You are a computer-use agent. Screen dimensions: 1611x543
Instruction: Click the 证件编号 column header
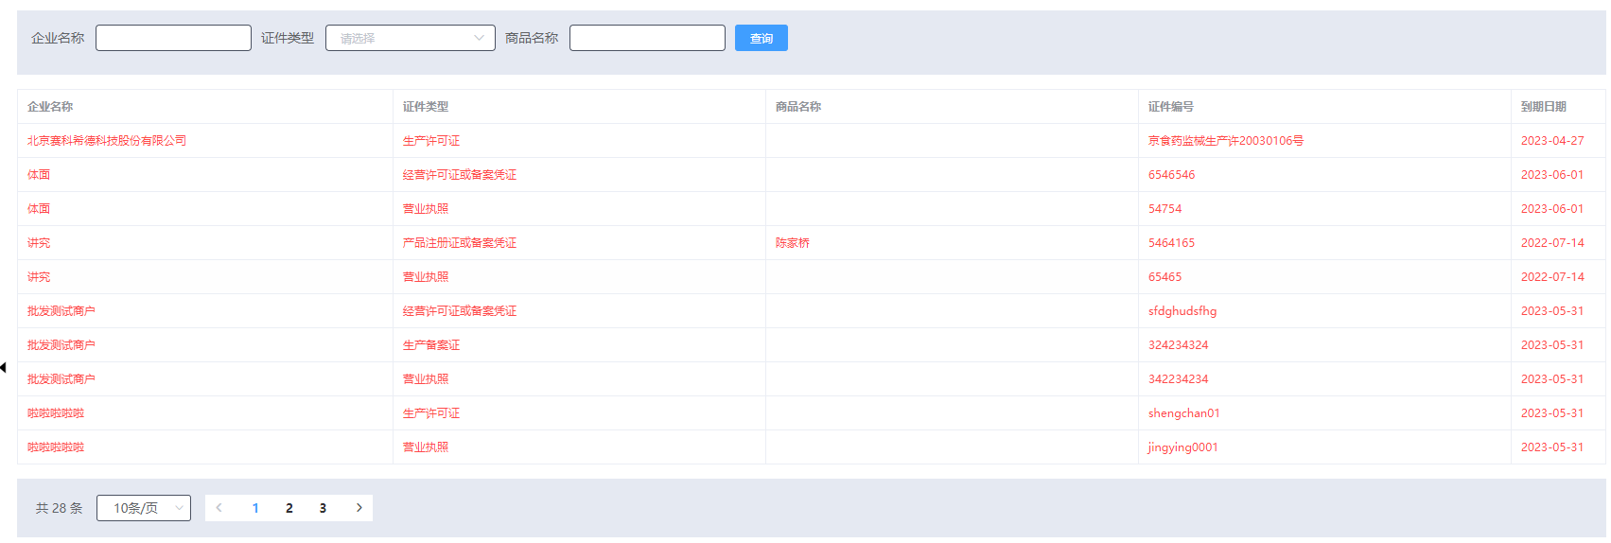click(1170, 107)
